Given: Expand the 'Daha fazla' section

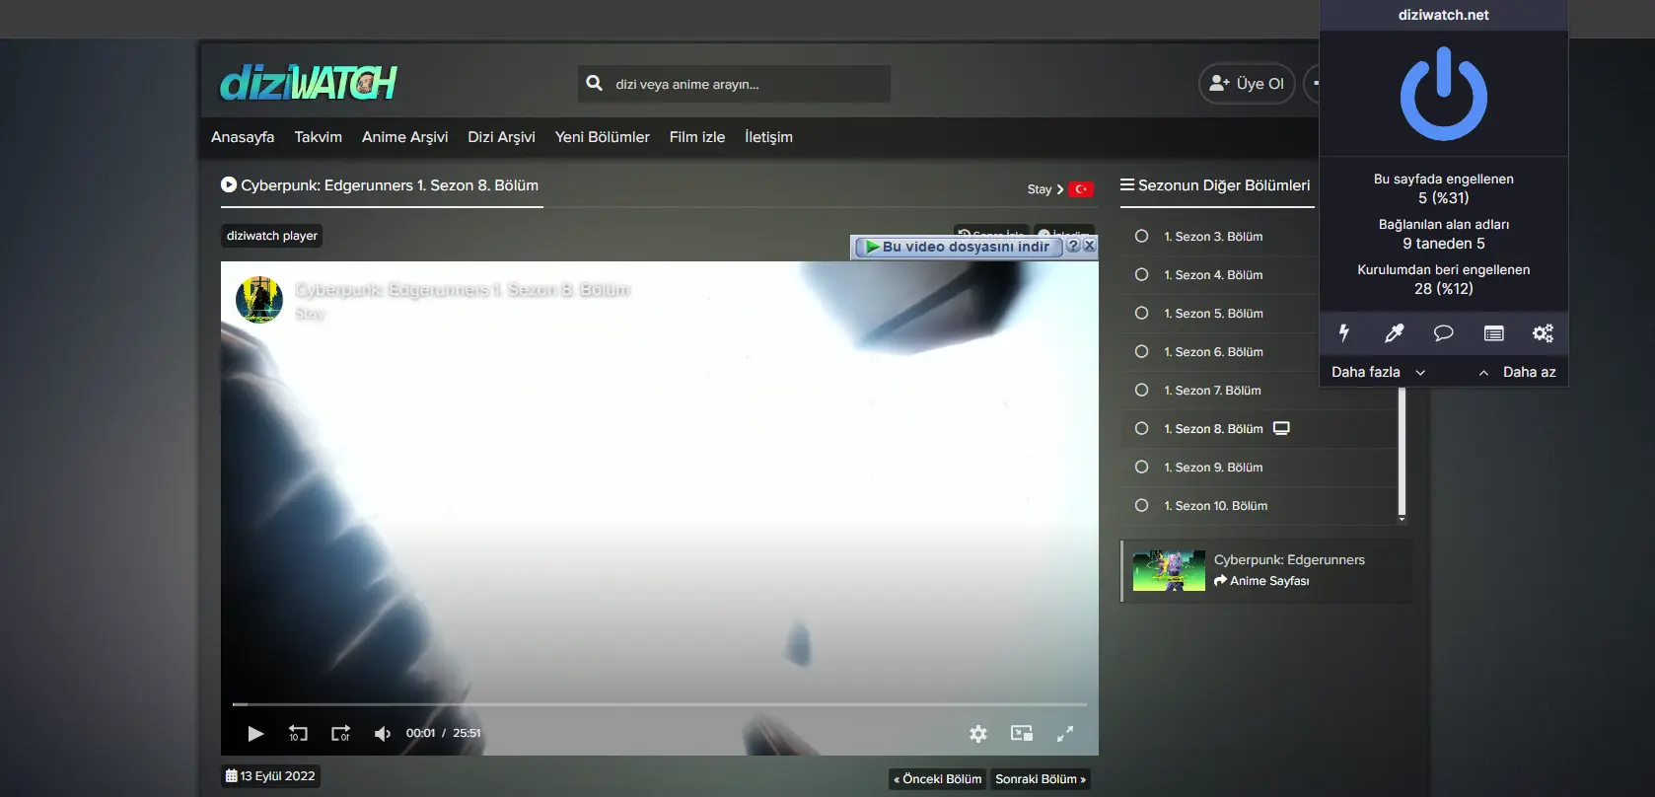Looking at the screenshot, I should pos(1378,372).
